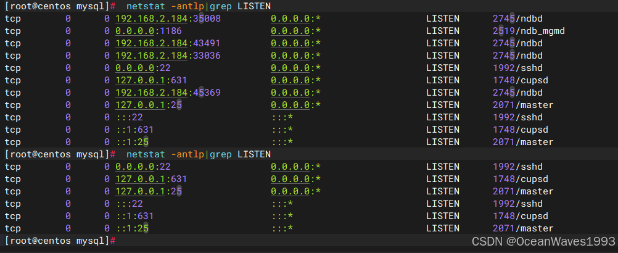
Task: Click the 2519/ndb_mgmd process entry
Action: [529, 31]
